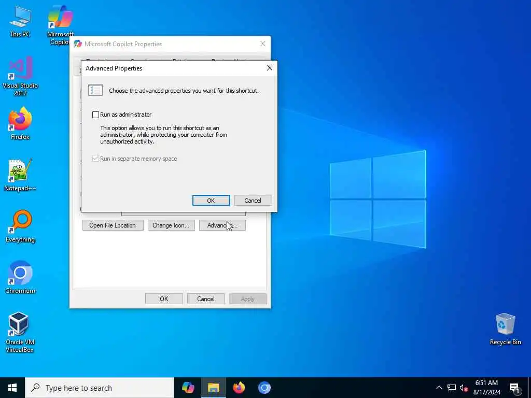Open the notification center icon

tap(515, 389)
